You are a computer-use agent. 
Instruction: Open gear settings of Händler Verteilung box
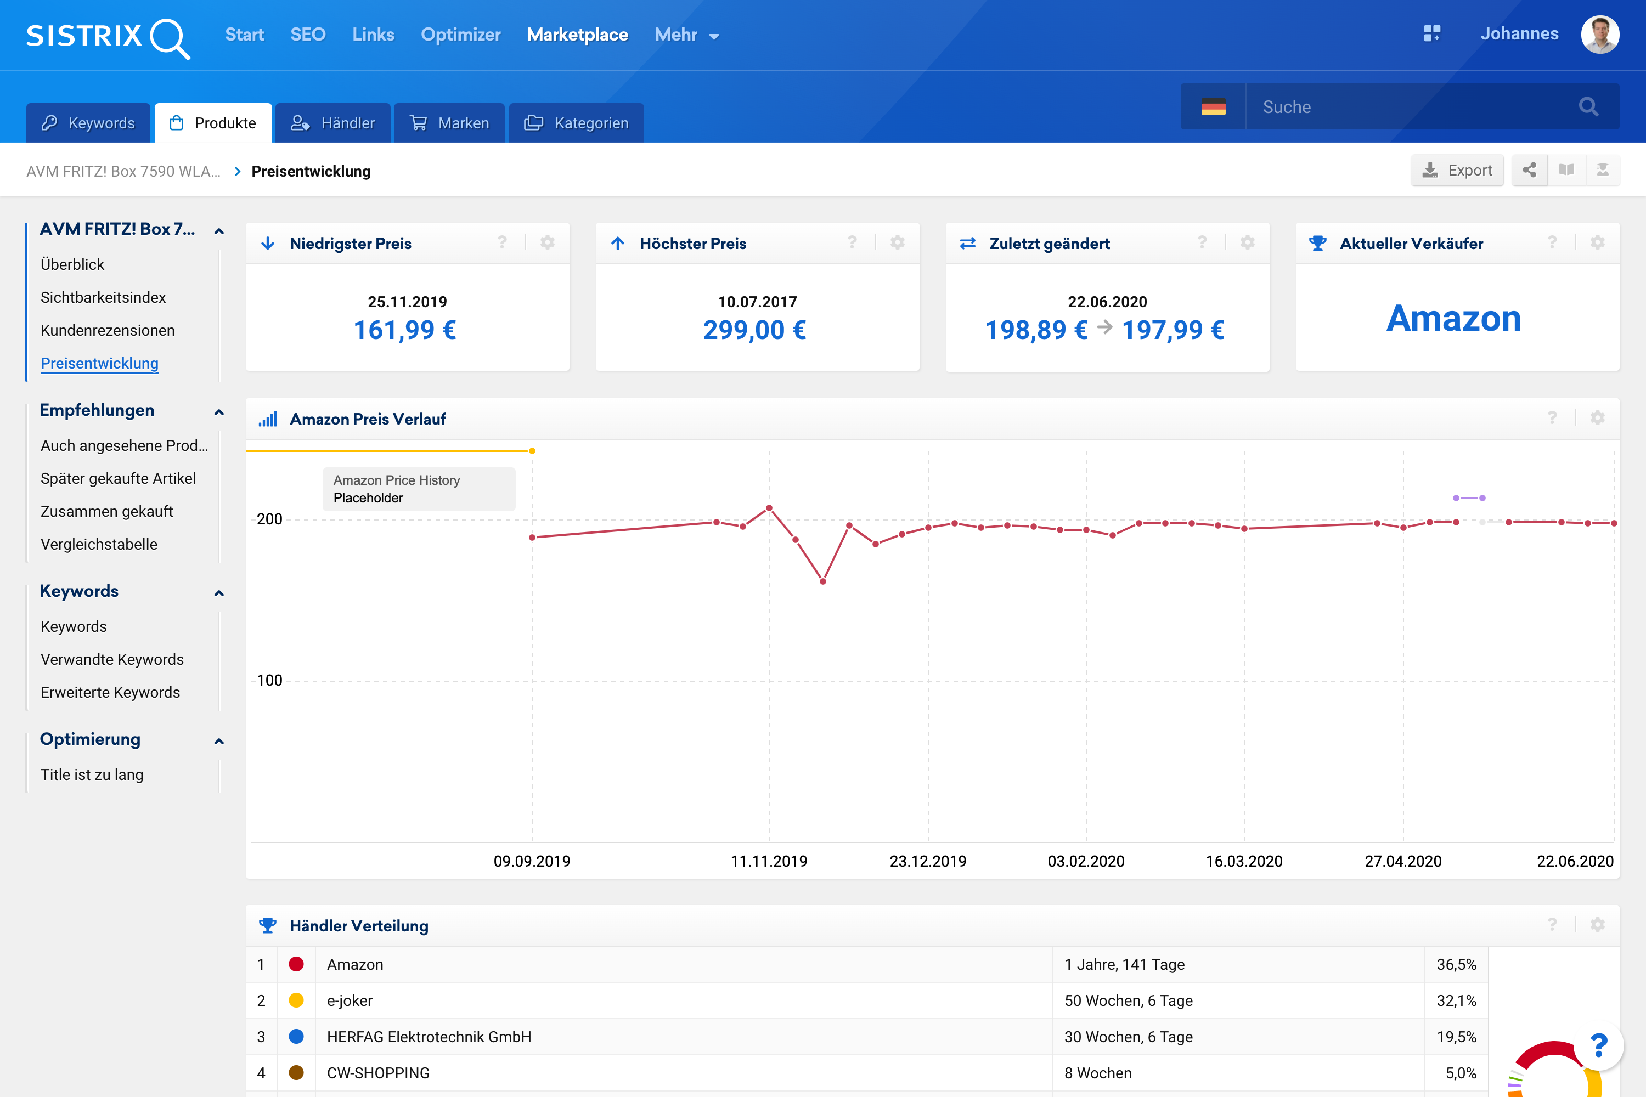[x=1597, y=925]
